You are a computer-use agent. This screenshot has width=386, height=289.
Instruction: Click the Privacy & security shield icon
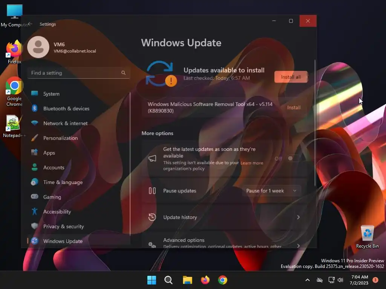pos(34,226)
